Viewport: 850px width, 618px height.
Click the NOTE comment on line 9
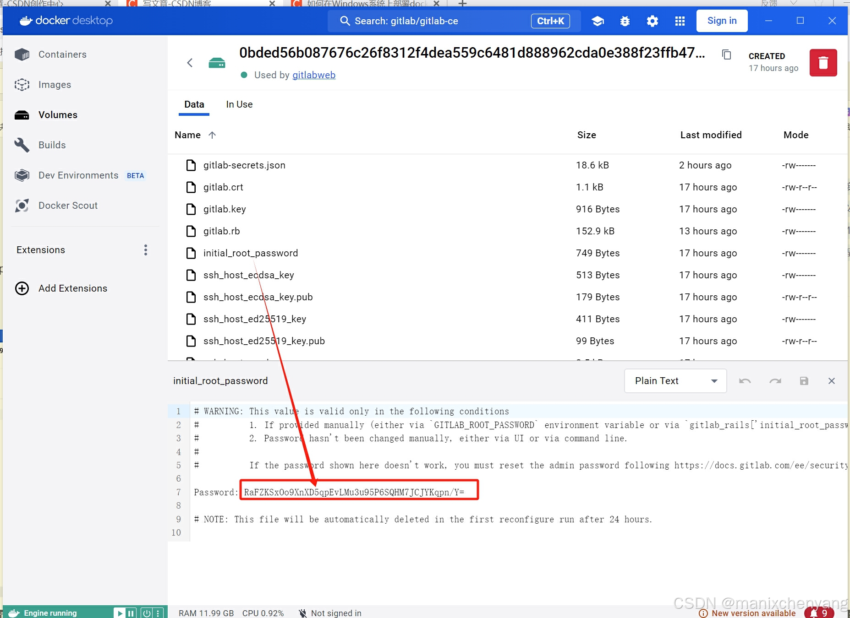(423, 519)
